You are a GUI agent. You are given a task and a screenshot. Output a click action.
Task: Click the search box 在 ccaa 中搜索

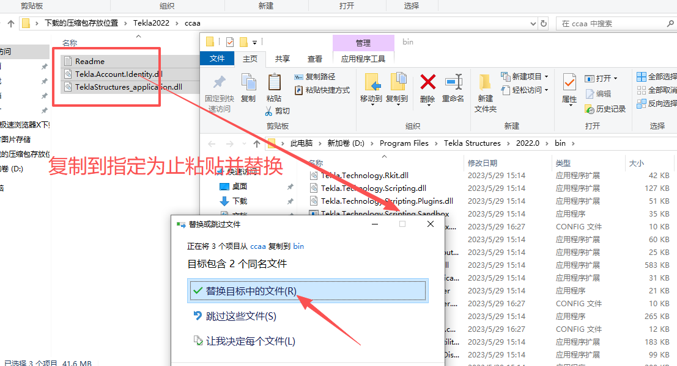[612, 23]
